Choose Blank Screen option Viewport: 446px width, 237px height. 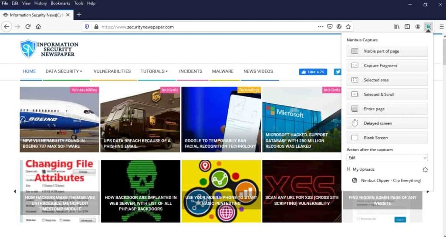click(387, 138)
